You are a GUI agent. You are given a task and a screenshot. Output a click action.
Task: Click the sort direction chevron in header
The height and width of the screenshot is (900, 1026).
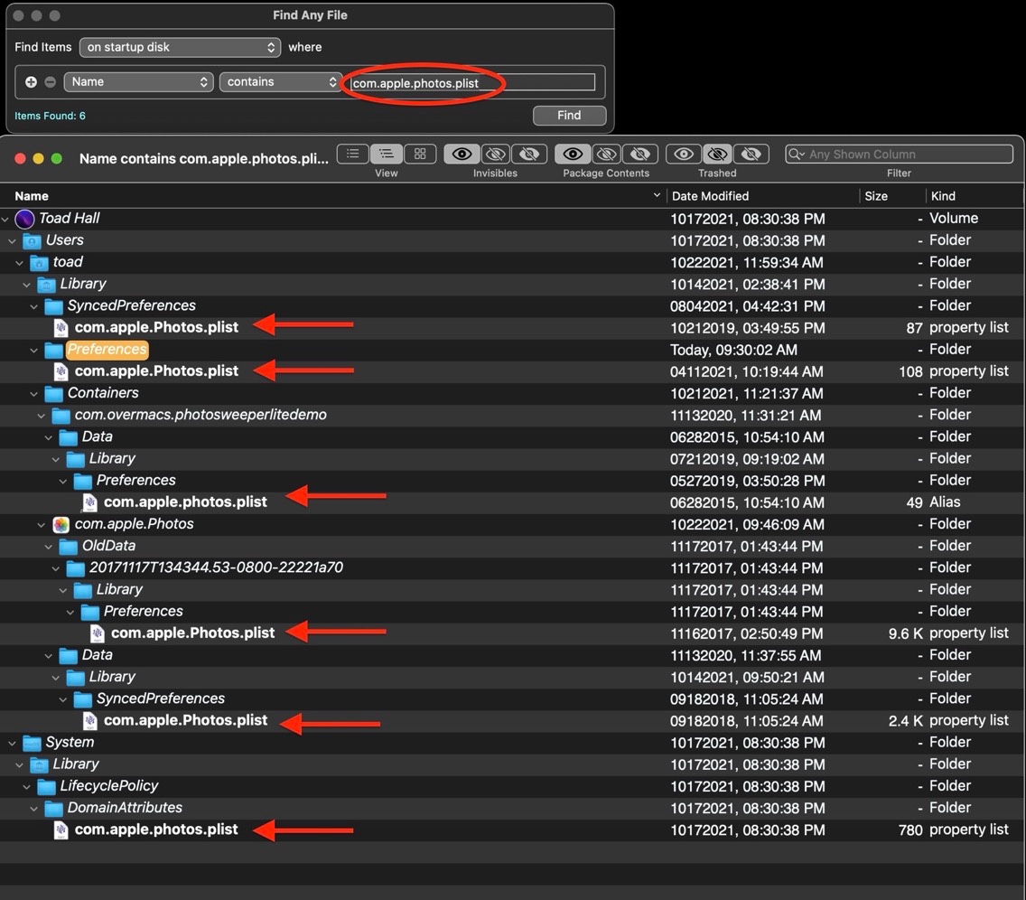(657, 195)
